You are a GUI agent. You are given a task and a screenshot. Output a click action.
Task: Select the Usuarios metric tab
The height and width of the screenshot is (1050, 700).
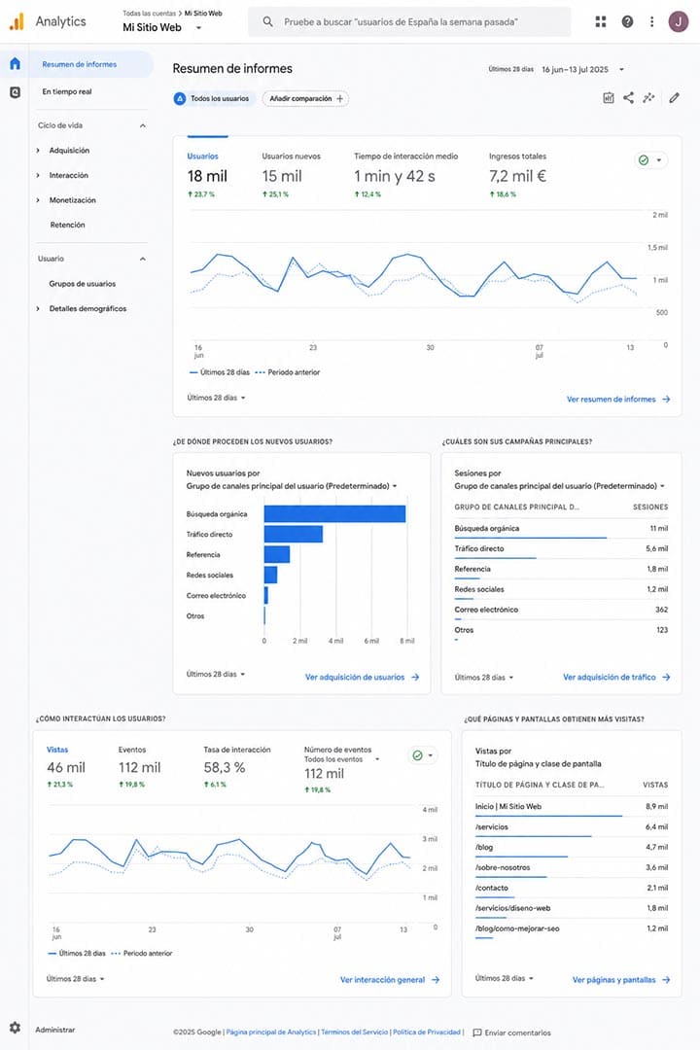click(x=208, y=174)
